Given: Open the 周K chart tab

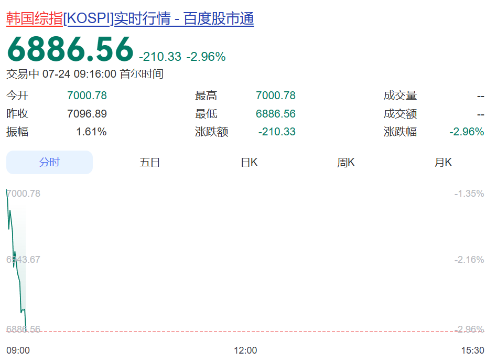Looking at the screenshot, I should pos(346,163).
